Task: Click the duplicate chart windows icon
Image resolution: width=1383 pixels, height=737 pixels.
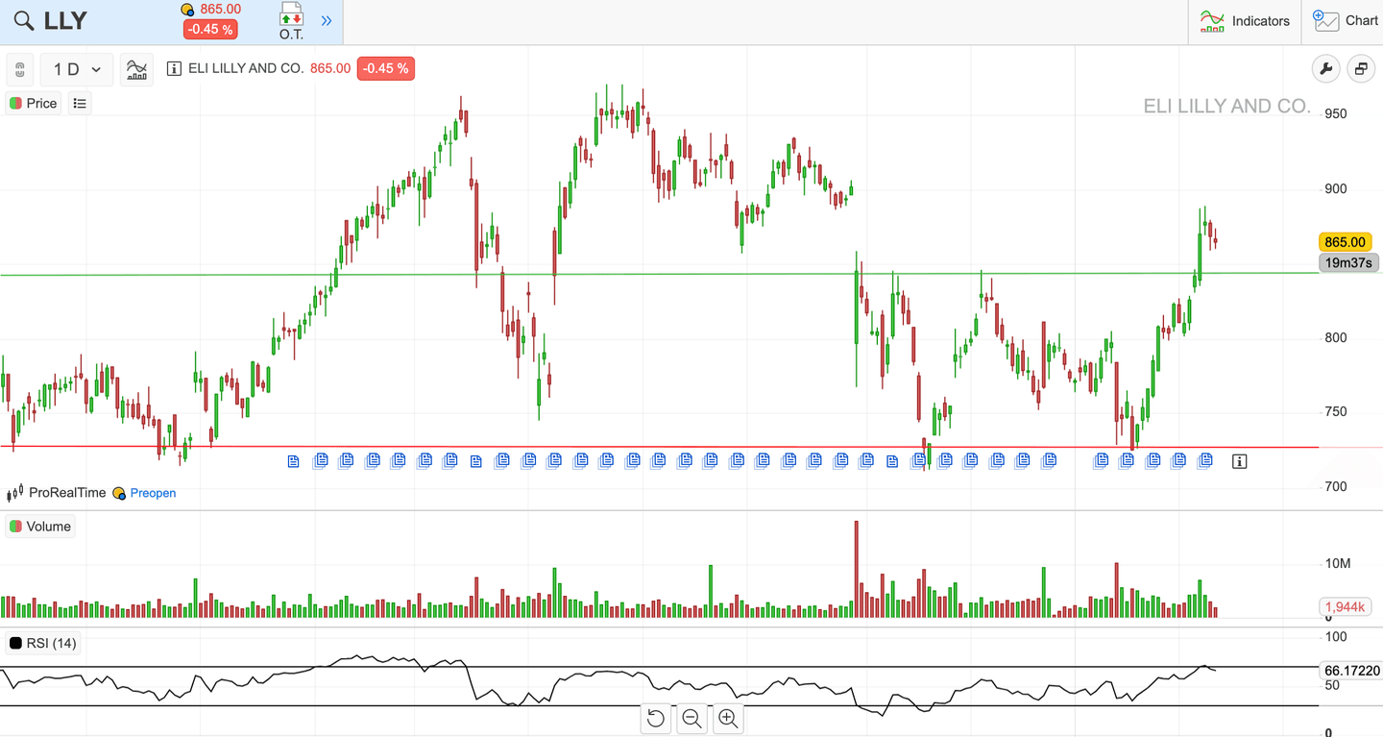Action: point(1361,68)
